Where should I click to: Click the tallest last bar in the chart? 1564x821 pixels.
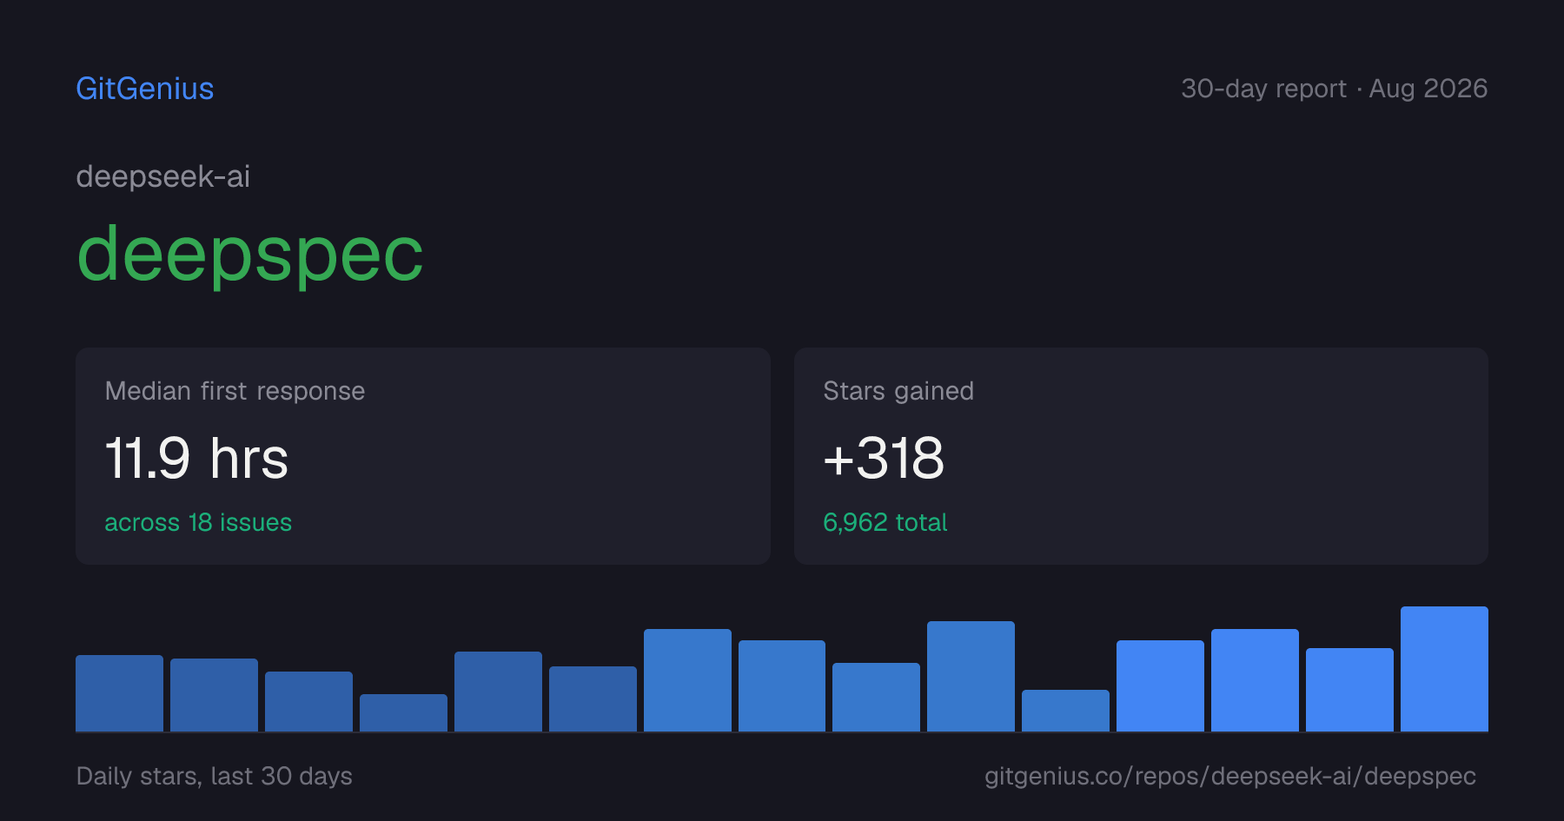tap(1444, 669)
